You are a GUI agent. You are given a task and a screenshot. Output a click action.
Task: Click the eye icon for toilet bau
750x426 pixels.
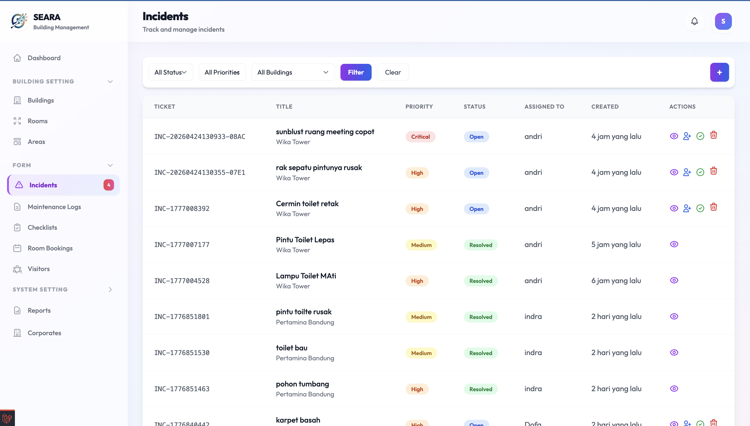coord(674,352)
